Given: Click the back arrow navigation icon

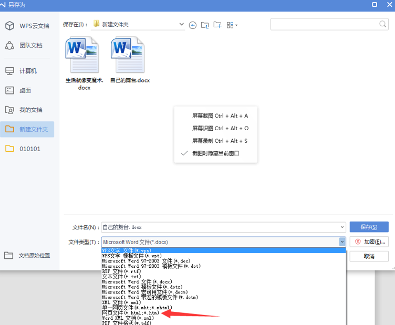Looking at the screenshot, I should point(193,25).
